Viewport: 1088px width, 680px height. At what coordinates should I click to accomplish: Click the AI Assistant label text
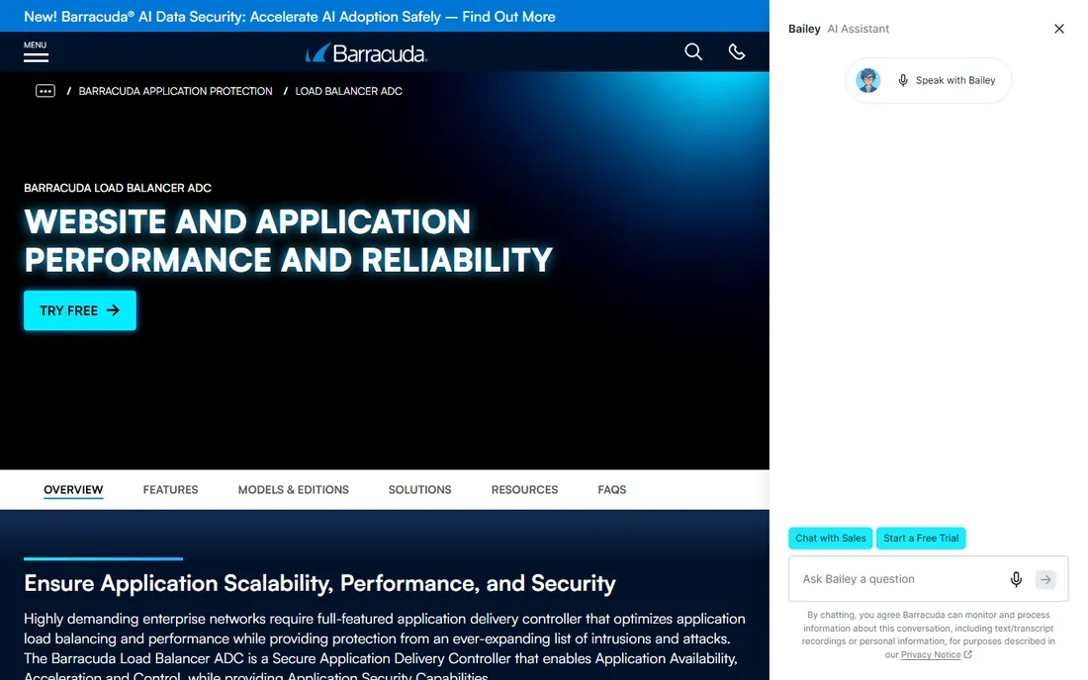(x=858, y=29)
